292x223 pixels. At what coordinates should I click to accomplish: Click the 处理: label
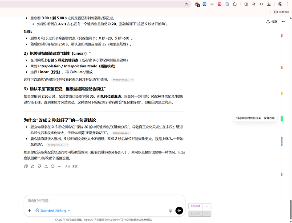tap(28, 32)
